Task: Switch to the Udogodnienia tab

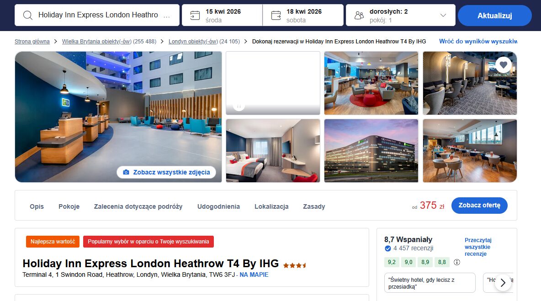Action: [x=218, y=206]
